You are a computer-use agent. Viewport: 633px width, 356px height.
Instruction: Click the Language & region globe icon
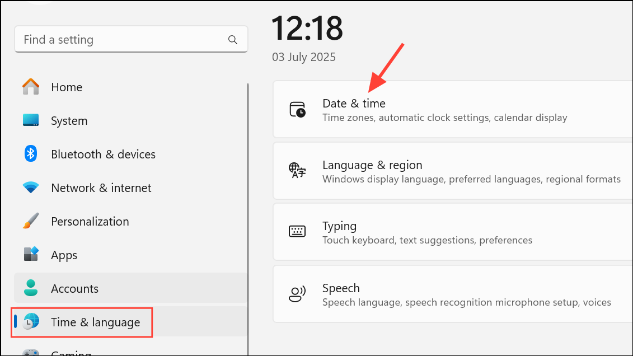click(x=297, y=170)
